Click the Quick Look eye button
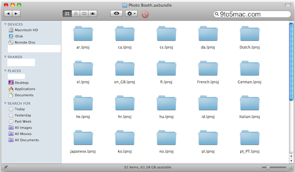Image resolution: width=295 pixels, height=172 pixels. coord(116,13)
